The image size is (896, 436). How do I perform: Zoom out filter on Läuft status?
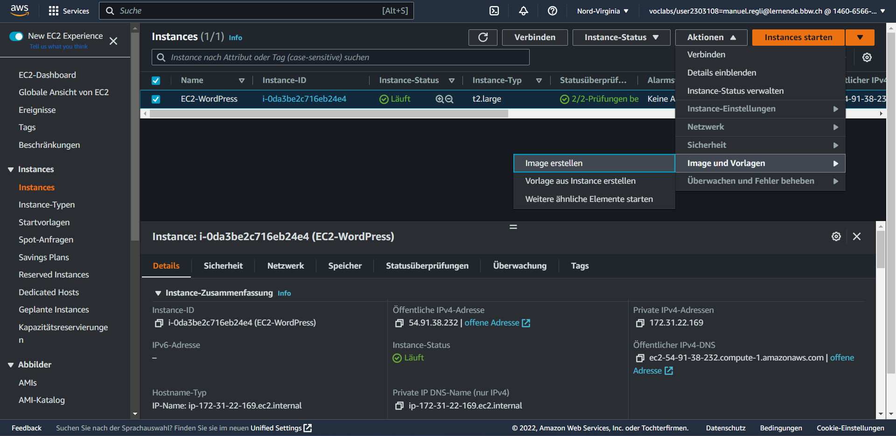click(449, 99)
